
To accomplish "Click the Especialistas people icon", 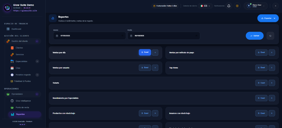I will point(12,61).
